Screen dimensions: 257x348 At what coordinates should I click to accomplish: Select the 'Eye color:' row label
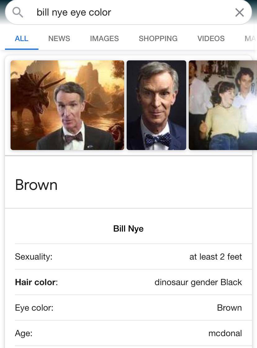(x=34, y=308)
